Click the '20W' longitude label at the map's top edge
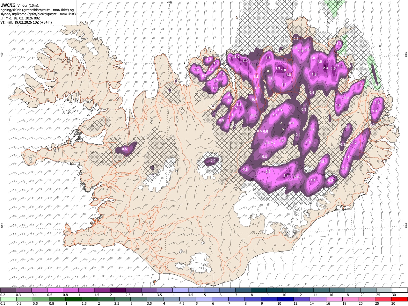The width and height of the screenshot is (408, 306). 170,2
